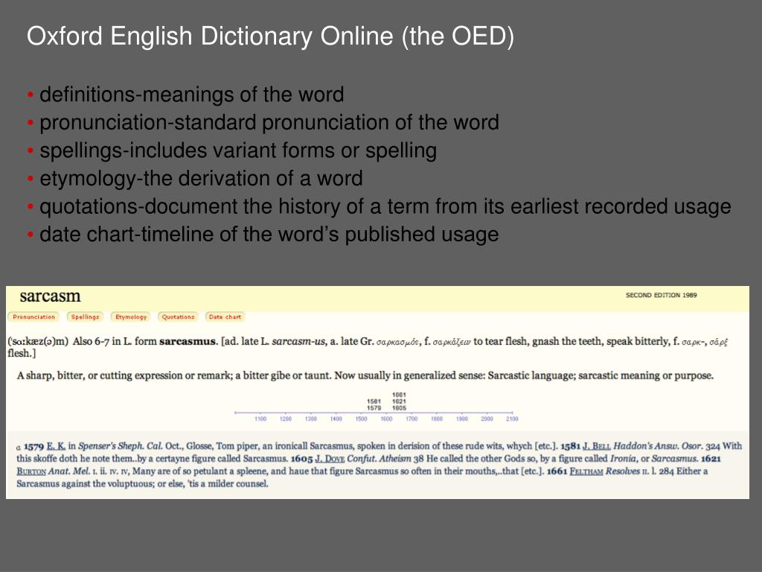Click the 1500 tick label on timeline
762x572 pixels.
click(361, 419)
